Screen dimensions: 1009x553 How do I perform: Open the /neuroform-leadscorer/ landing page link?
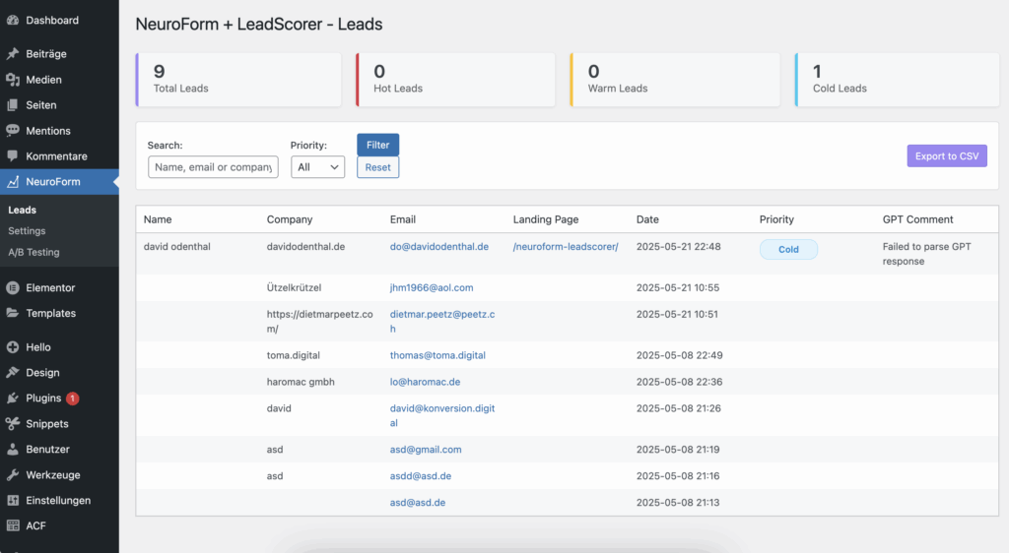click(x=566, y=247)
